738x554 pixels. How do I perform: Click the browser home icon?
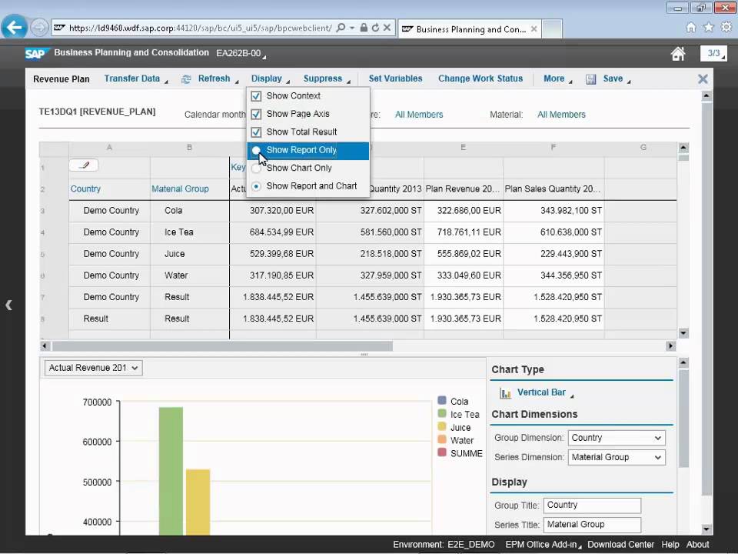pos(691,28)
